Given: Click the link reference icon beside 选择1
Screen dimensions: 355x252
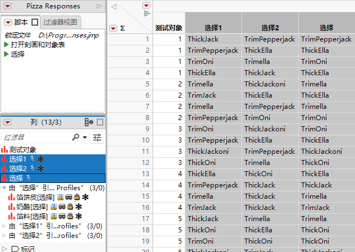Looking at the screenshot, I should 33,159.
